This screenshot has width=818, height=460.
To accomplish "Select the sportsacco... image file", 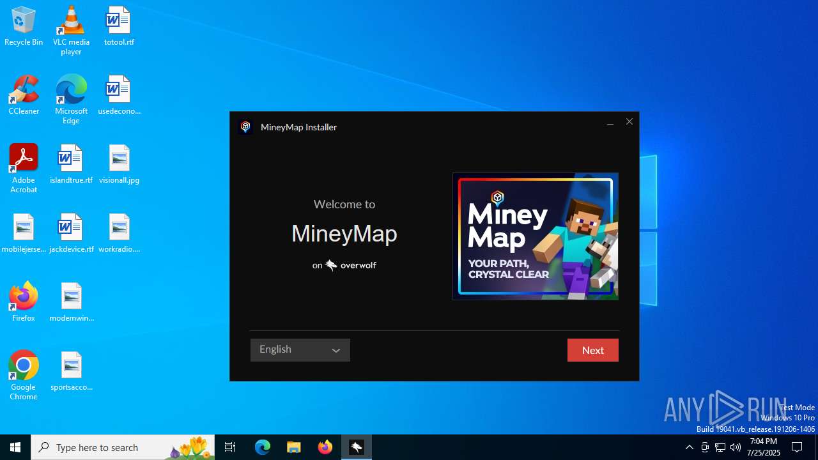I will [x=71, y=371].
